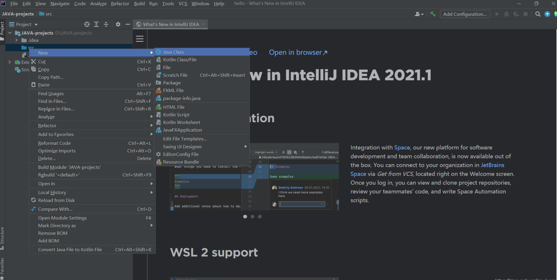Open the Navigate menu

click(60, 4)
